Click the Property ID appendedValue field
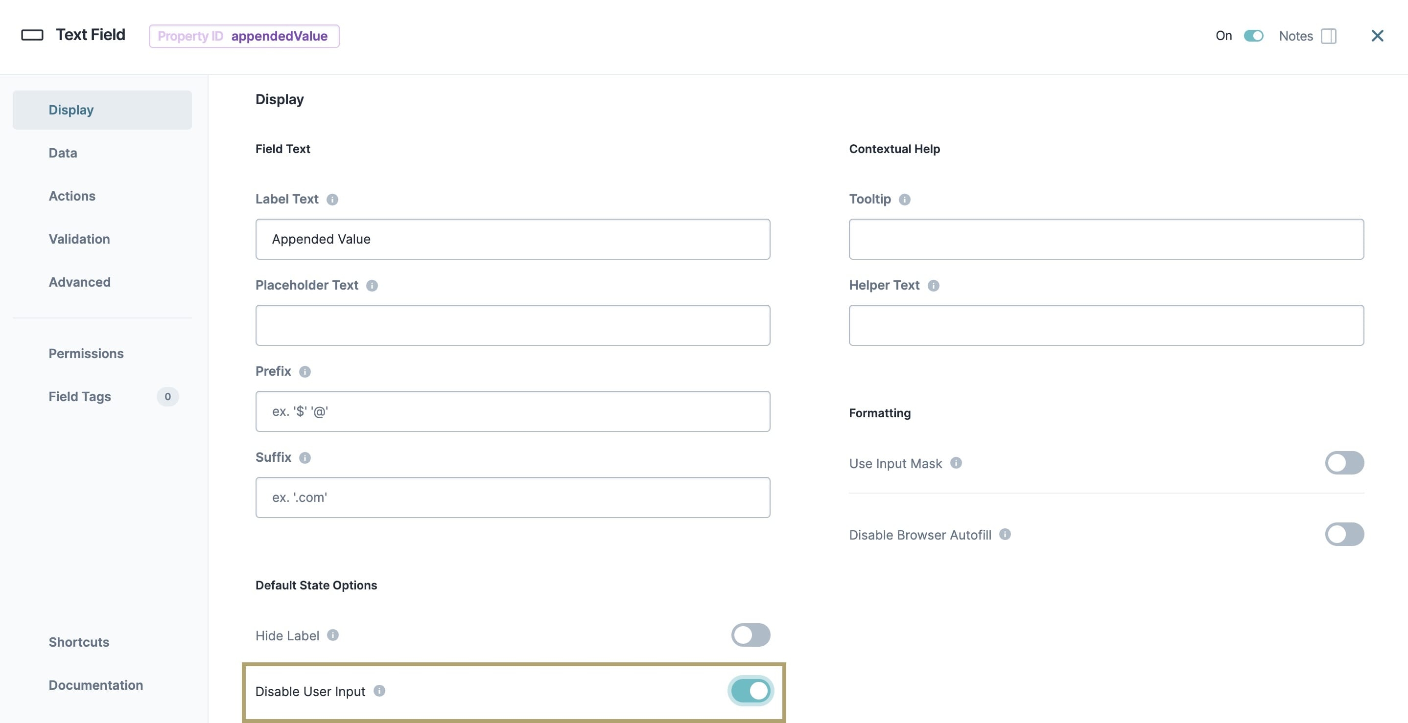The height and width of the screenshot is (723, 1408). [244, 36]
